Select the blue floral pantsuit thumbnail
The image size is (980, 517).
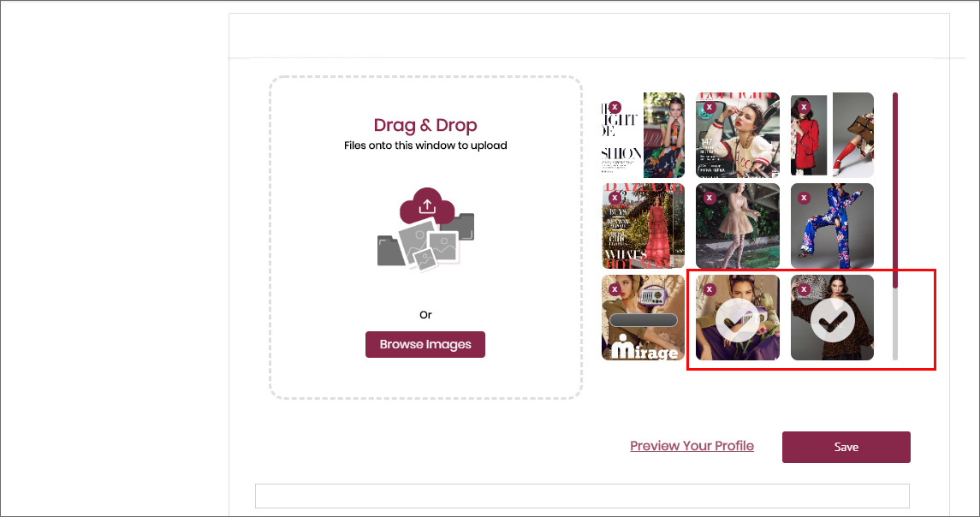pyautogui.click(x=832, y=226)
